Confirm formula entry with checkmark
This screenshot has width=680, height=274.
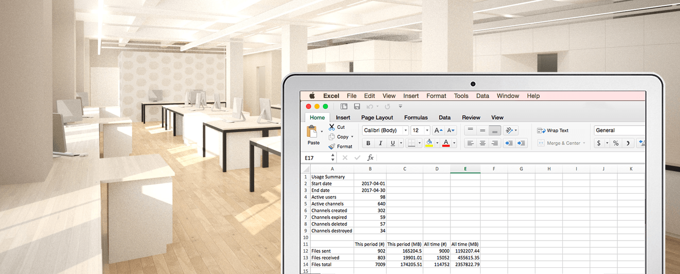point(357,158)
